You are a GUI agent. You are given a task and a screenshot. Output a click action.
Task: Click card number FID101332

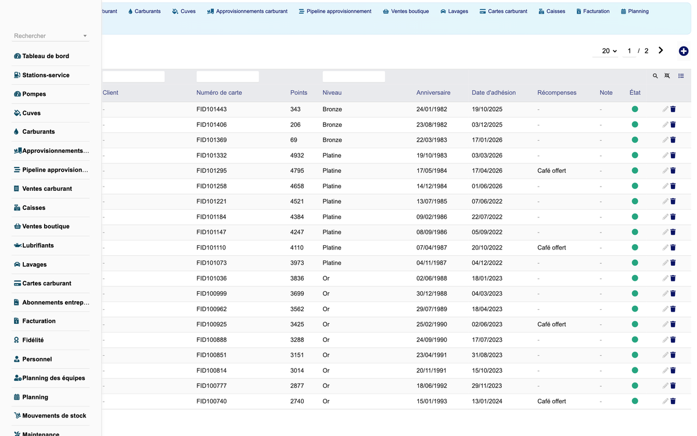(211, 155)
